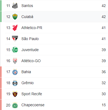Image resolution: width=108 pixels, height=110 pixels.
Task: Click the Chapecoense green crest
Action: [15, 105]
